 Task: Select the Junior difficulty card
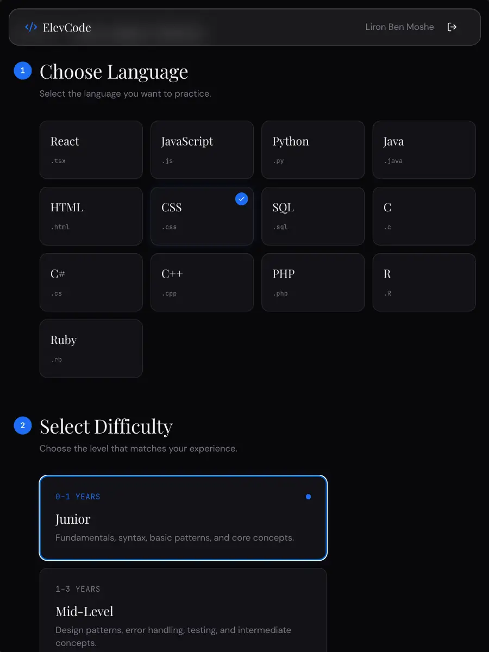(x=183, y=518)
